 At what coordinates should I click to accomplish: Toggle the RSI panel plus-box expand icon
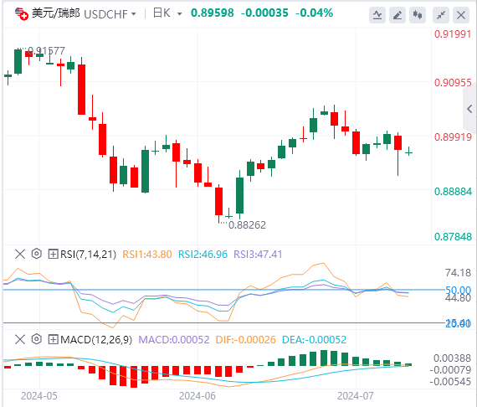[53, 254]
